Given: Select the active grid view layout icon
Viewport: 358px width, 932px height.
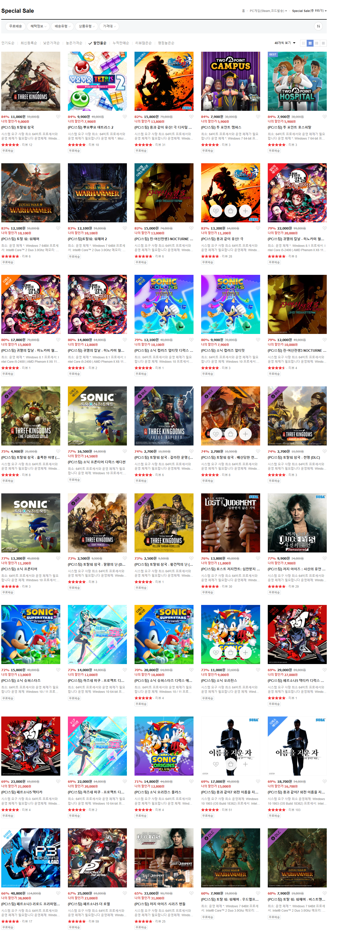Looking at the screenshot, I should point(310,43).
